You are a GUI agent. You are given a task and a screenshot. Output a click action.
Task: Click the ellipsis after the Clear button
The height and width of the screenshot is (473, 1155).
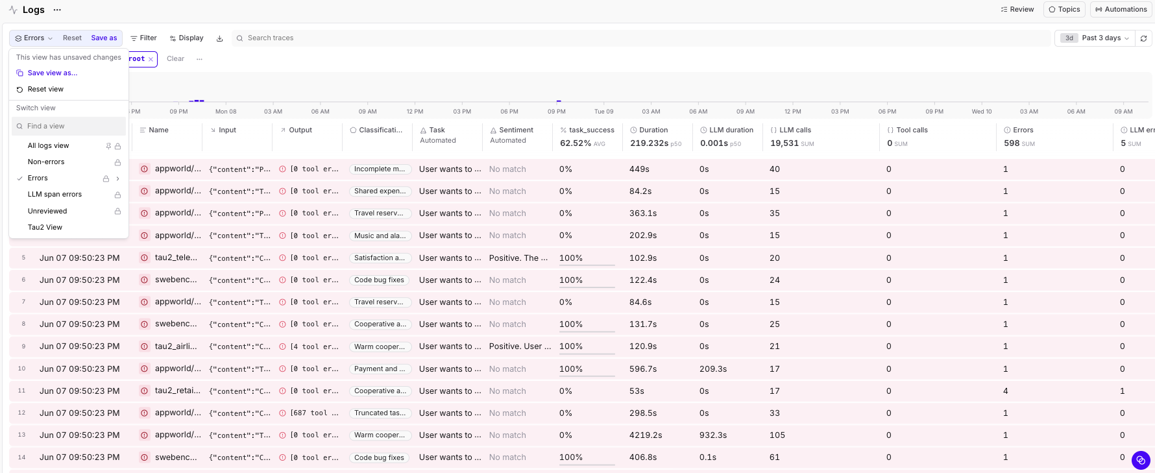[199, 59]
